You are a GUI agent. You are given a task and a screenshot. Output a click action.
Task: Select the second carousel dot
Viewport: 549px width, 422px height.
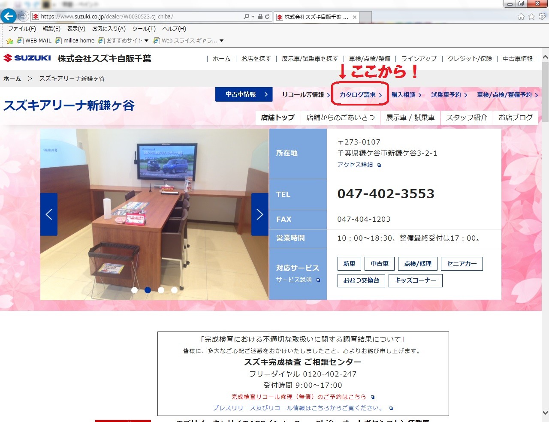point(148,290)
